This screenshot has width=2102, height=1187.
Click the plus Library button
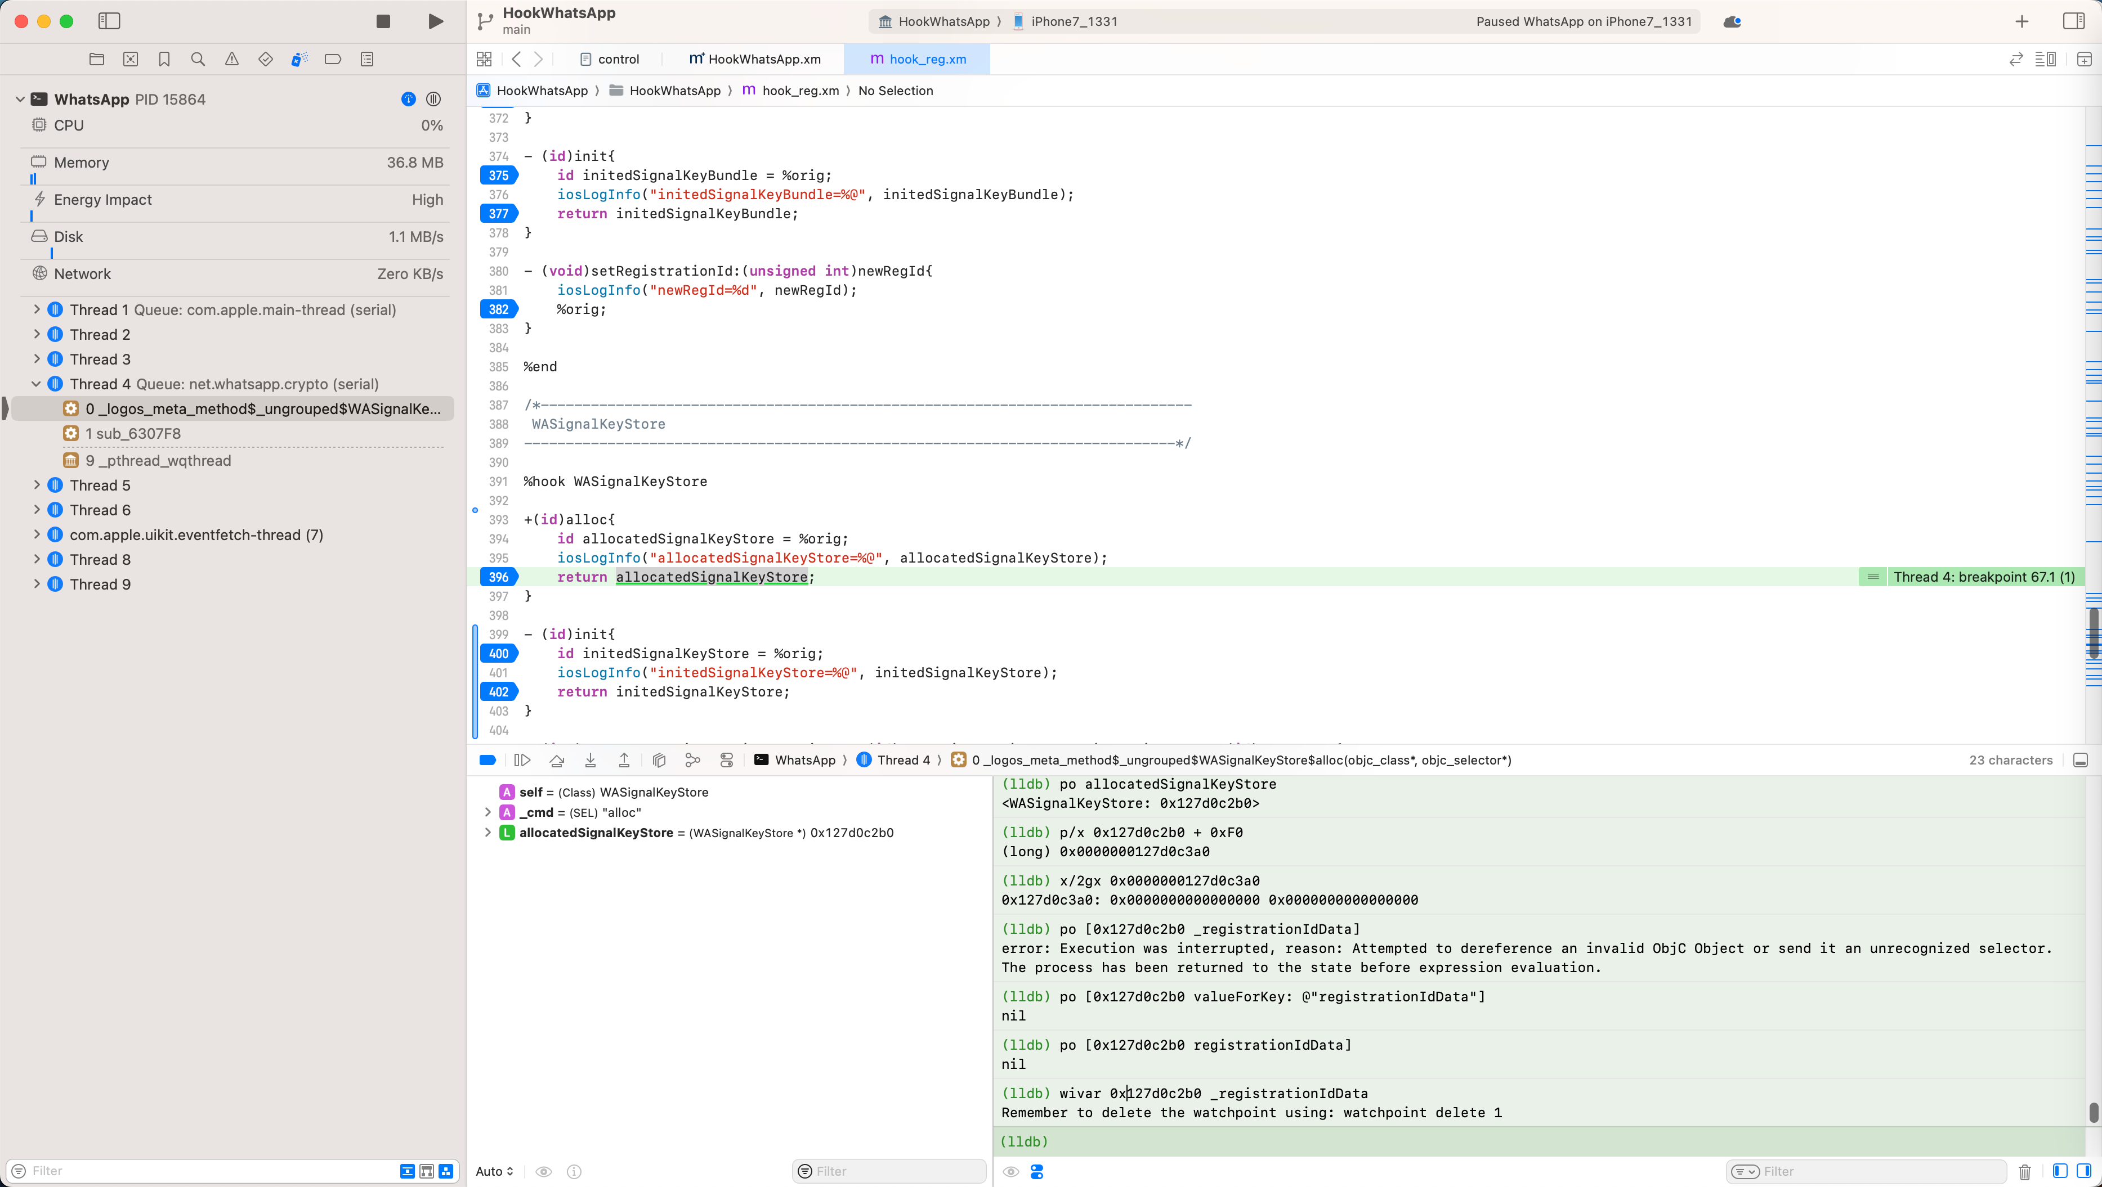coord(2022,21)
